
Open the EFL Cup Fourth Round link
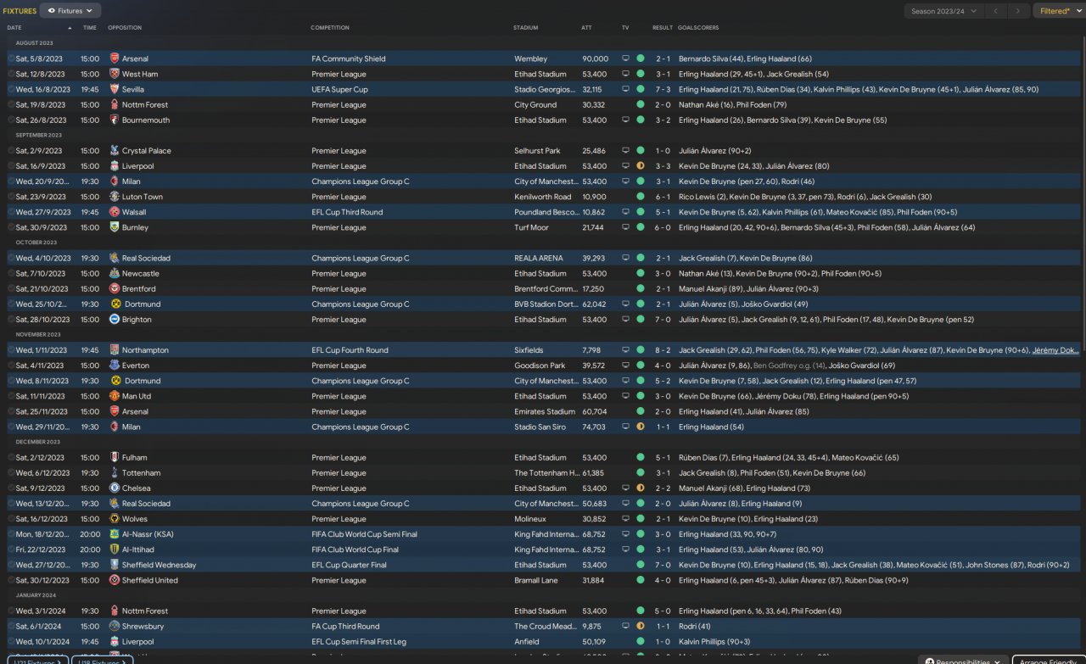coord(350,350)
